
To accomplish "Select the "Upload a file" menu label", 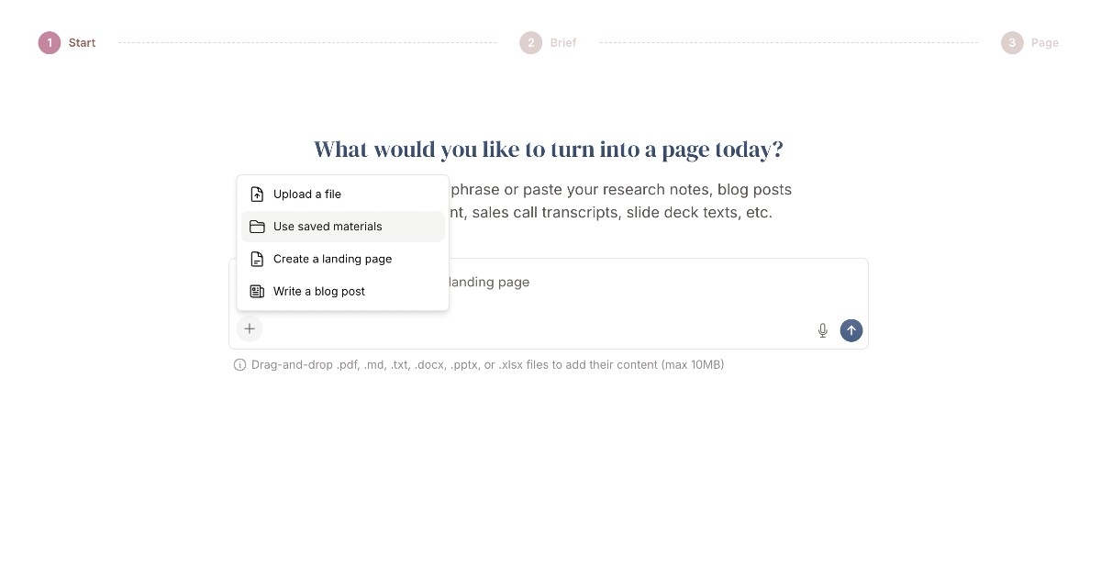I will click(307, 195).
